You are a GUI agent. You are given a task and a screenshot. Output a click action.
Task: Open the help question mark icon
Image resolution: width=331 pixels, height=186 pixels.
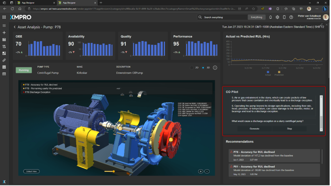tap(291, 17)
